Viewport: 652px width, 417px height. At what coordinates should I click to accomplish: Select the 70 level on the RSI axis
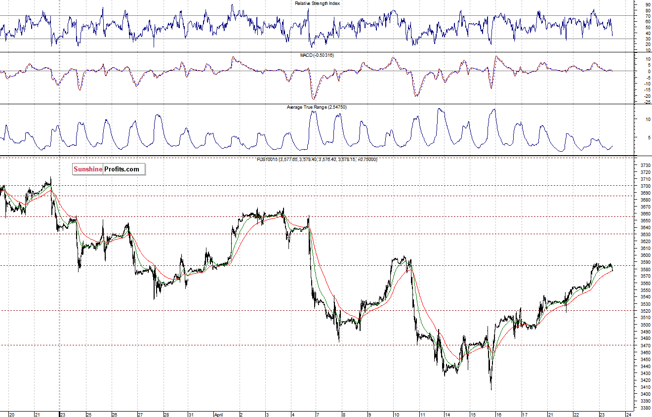tap(648, 16)
